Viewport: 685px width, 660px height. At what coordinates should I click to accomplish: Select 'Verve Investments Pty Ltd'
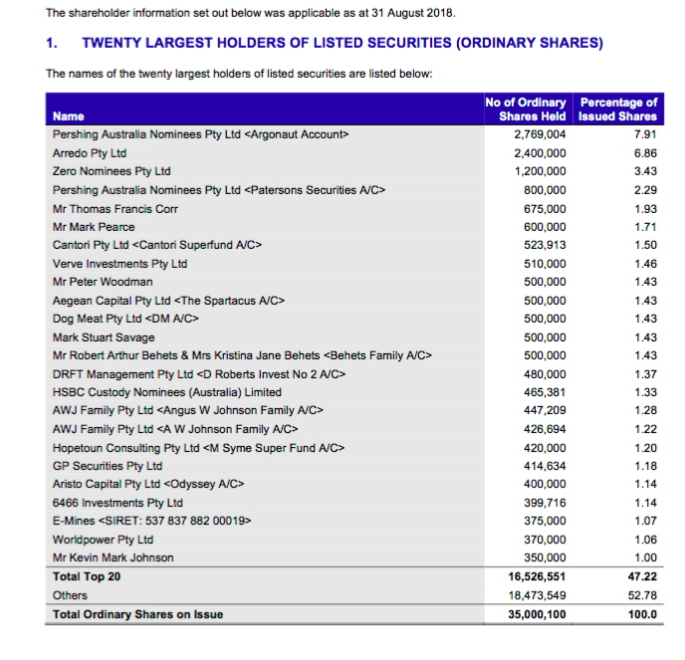119,264
